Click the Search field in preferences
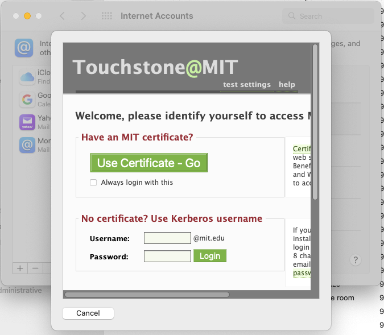 tap(328, 16)
